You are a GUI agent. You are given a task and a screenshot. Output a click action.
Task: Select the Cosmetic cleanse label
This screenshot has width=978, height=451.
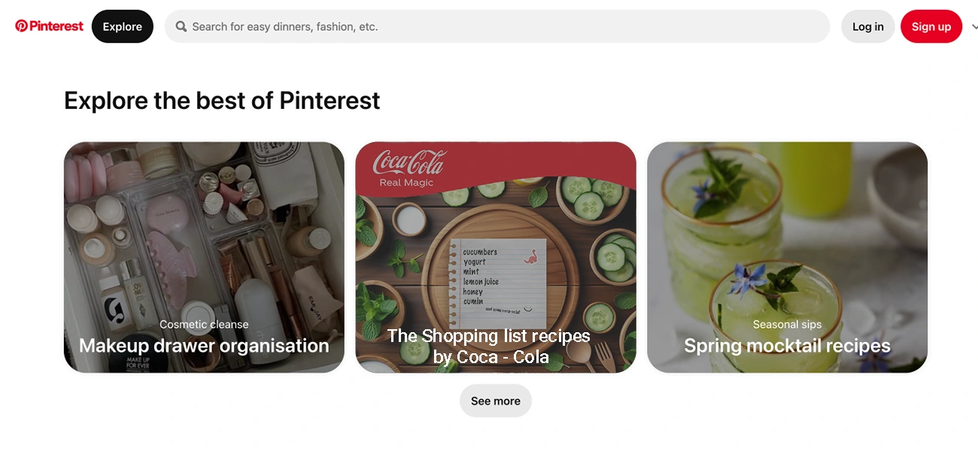(204, 325)
